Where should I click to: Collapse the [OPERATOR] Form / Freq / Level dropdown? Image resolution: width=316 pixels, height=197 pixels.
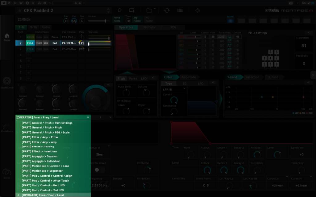click(88, 117)
